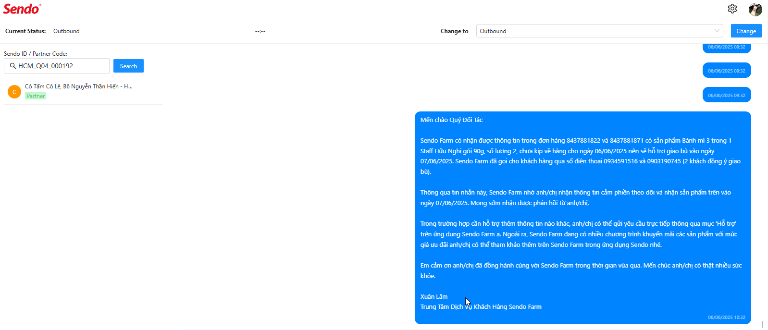Click the Search button

coord(128,66)
